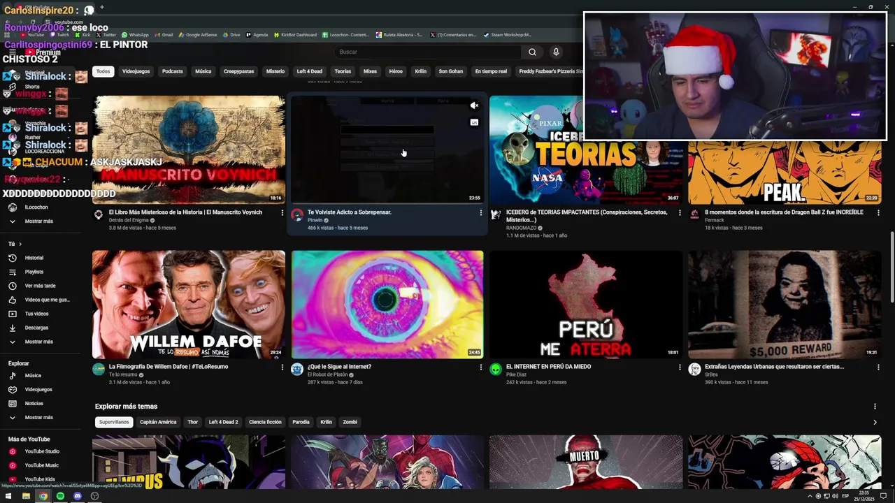895x503 pixels.
Task: Select the Todos filter chip
Action: point(103,71)
